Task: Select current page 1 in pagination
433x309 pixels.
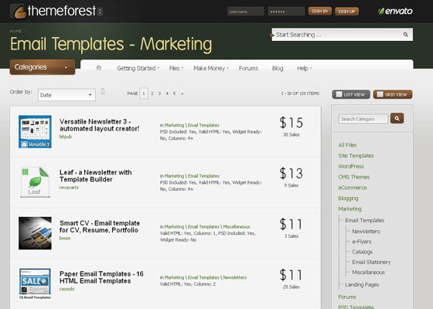Action: pyautogui.click(x=144, y=93)
